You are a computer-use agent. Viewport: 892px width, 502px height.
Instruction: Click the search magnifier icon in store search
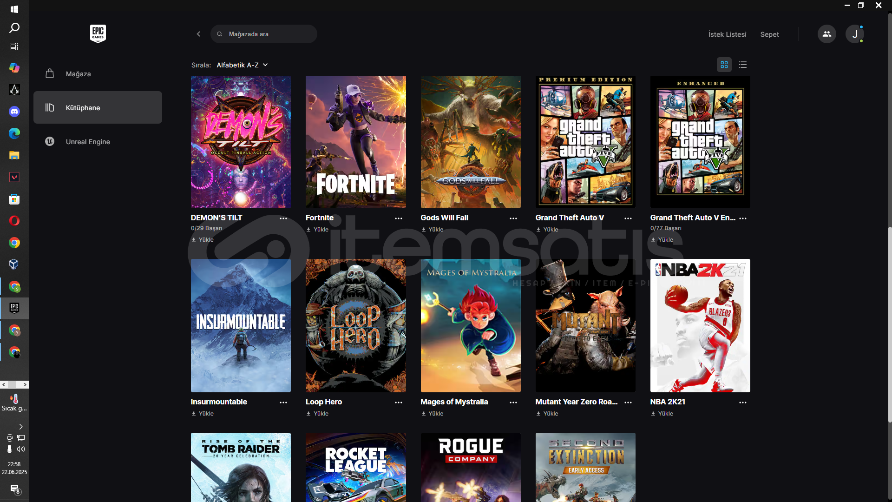220,34
